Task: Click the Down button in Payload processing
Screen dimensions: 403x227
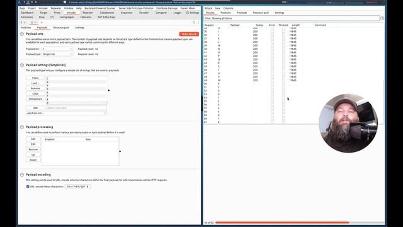Action: pyautogui.click(x=33, y=160)
